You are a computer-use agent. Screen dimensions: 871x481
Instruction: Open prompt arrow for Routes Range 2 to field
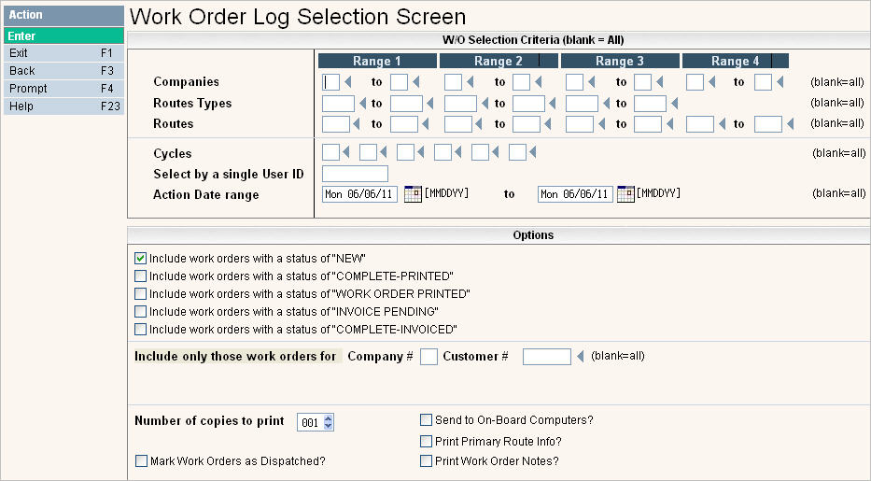[548, 124]
